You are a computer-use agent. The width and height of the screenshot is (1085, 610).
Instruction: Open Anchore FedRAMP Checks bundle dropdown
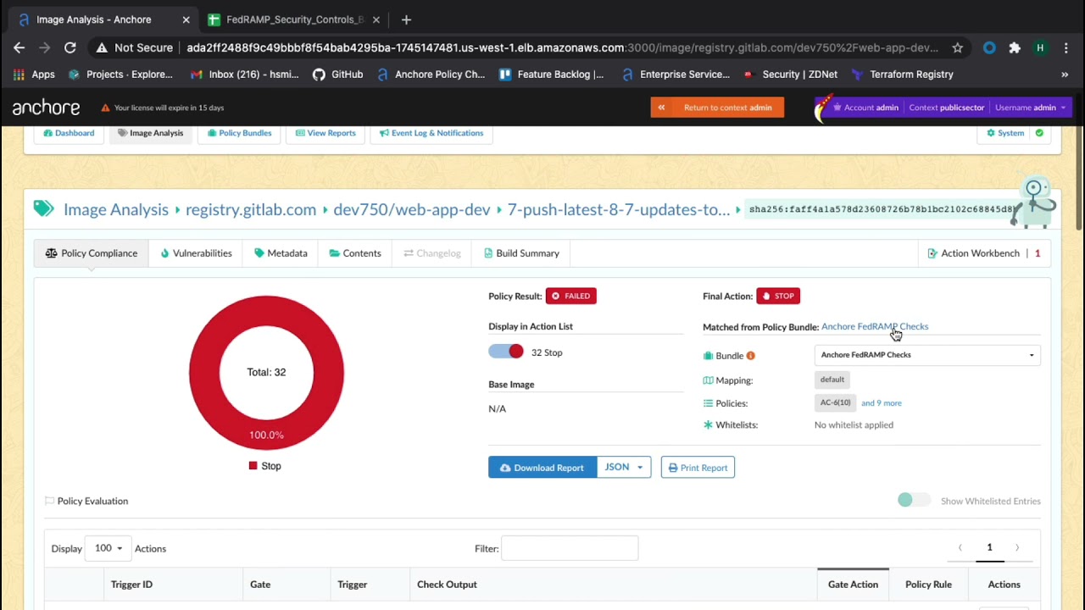(927, 355)
